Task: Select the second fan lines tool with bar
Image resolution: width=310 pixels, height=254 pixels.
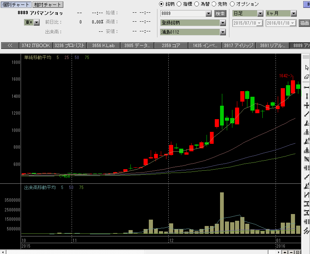Action: click(307, 141)
